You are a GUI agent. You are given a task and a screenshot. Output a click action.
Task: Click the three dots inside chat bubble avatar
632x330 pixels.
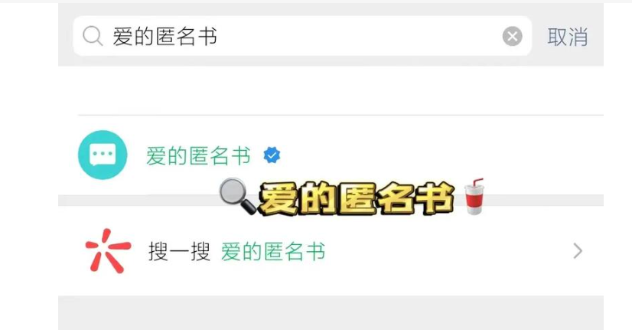[x=103, y=154]
